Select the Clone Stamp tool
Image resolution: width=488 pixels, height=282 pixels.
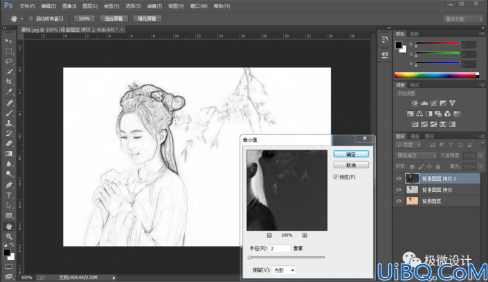click(x=9, y=123)
